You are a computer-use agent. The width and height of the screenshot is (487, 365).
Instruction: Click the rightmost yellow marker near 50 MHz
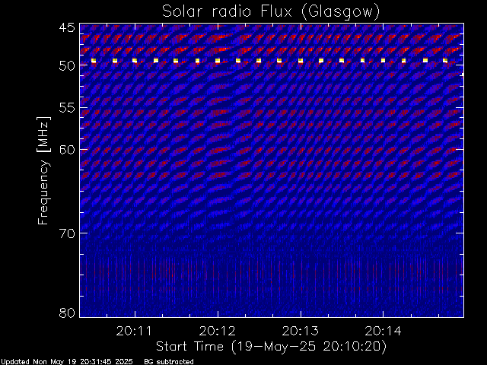click(x=446, y=61)
